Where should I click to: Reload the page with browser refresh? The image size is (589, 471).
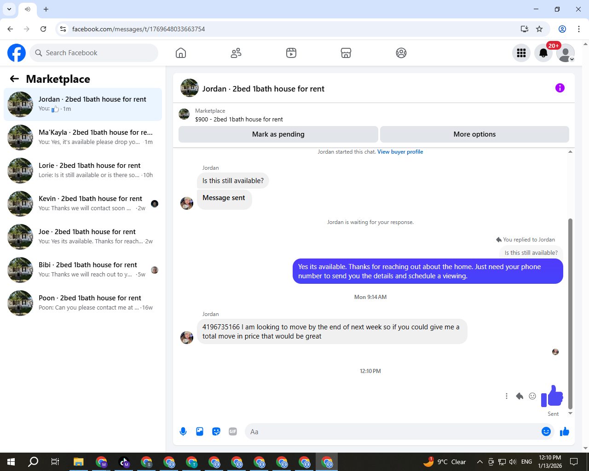pos(43,29)
